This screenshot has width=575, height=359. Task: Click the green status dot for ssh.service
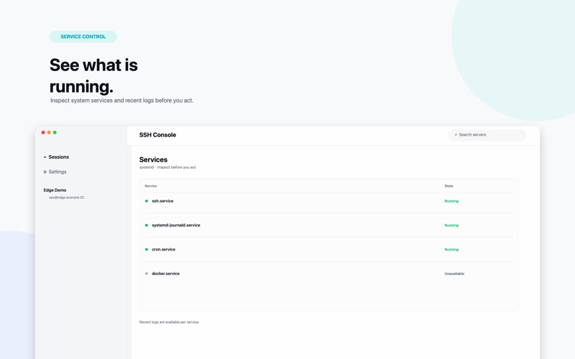pyautogui.click(x=147, y=201)
